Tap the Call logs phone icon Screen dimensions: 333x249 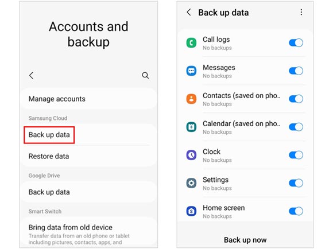click(191, 43)
